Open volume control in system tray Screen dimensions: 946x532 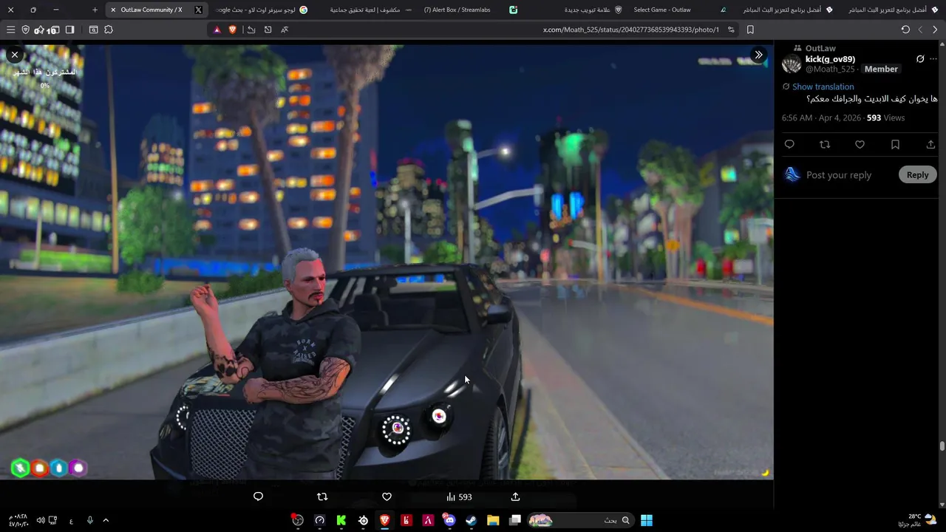click(x=41, y=520)
